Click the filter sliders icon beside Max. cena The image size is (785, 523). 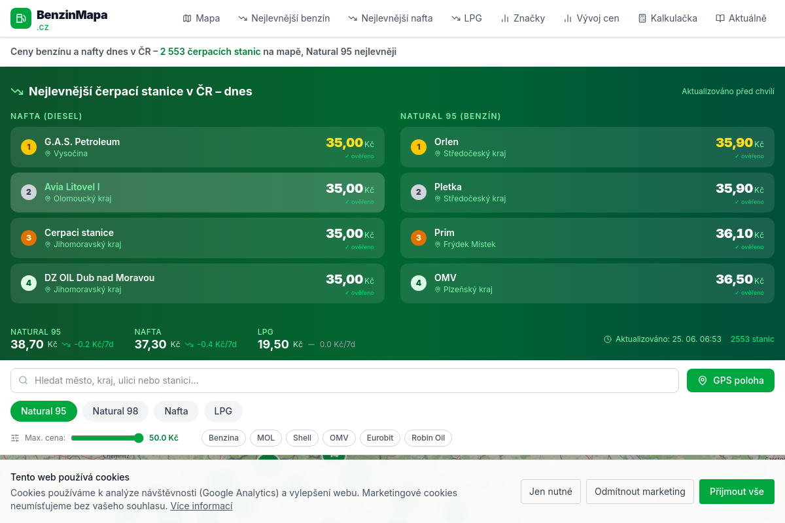click(x=15, y=438)
